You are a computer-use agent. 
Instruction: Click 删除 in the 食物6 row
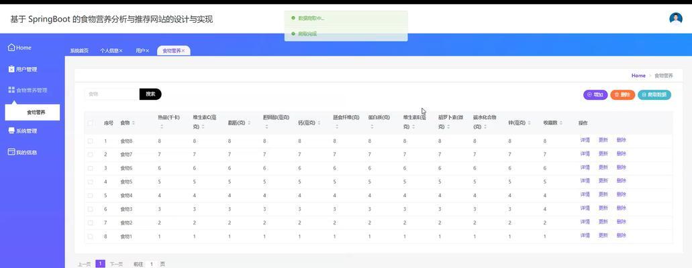click(621, 167)
